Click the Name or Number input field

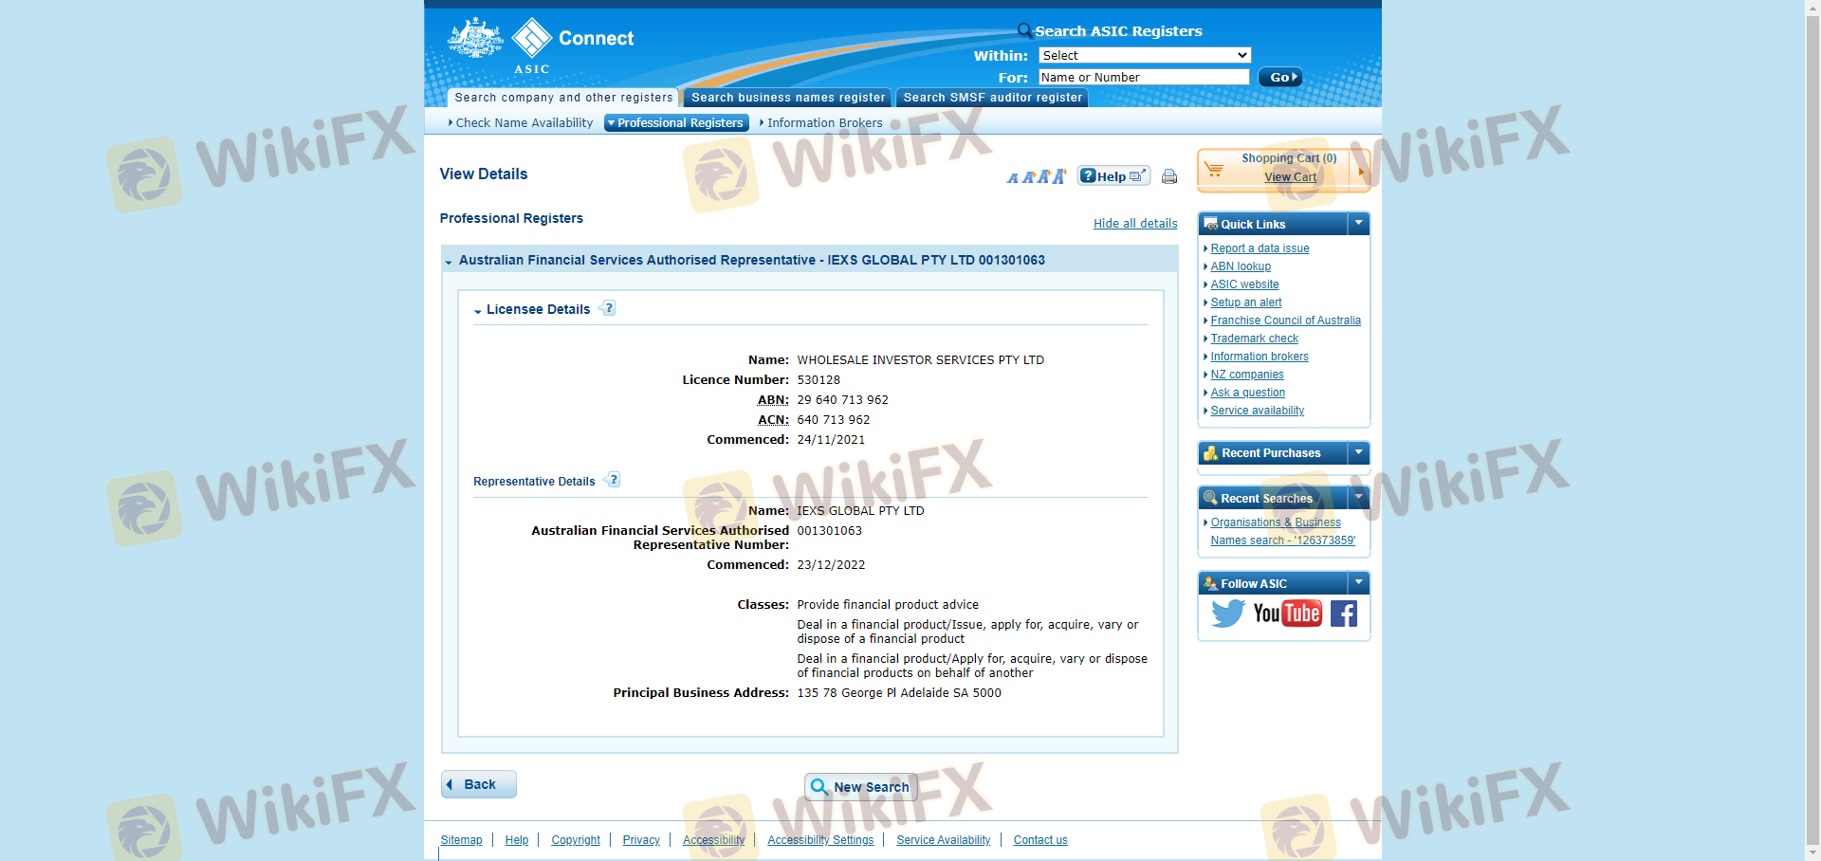click(1143, 78)
